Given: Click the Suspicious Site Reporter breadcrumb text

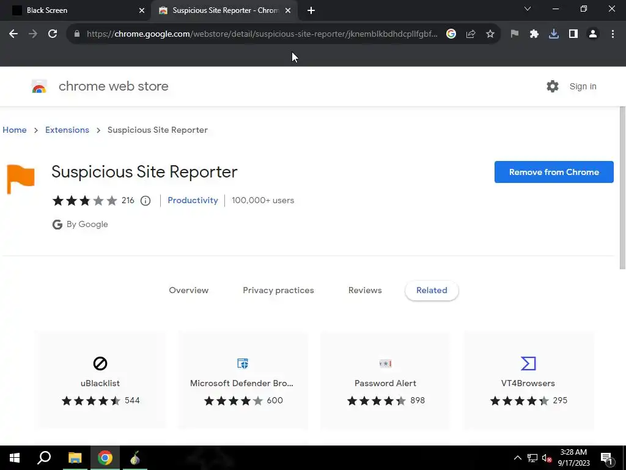Looking at the screenshot, I should click(x=158, y=130).
